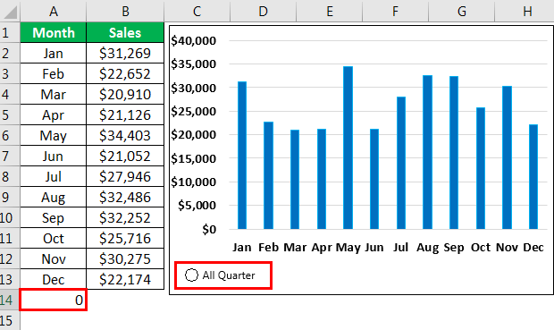This screenshot has width=554, height=330.
Task: Select column A header
Action: 54,12
